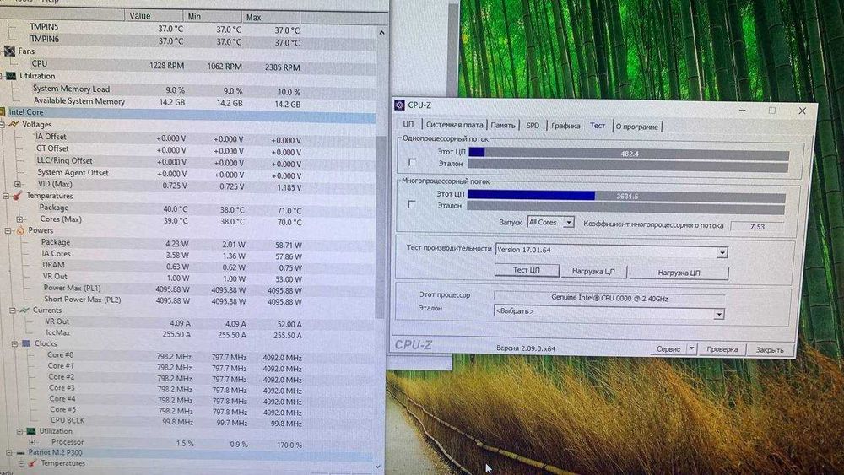Click the Тест ЦП button

[x=527, y=270]
